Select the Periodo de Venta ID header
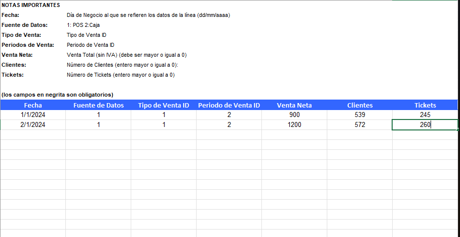460x237 pixels. pyautogui.click(x=229, y=105)
